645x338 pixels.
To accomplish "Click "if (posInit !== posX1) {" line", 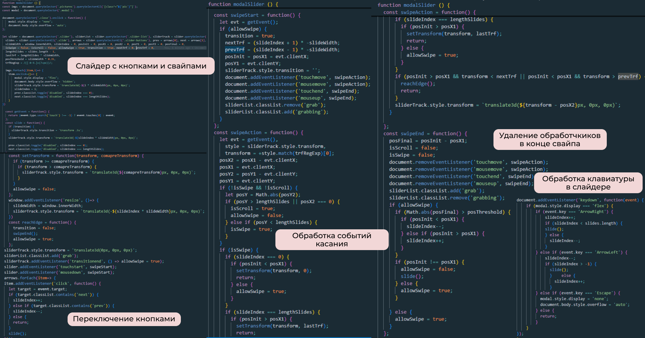I will 430,262.
